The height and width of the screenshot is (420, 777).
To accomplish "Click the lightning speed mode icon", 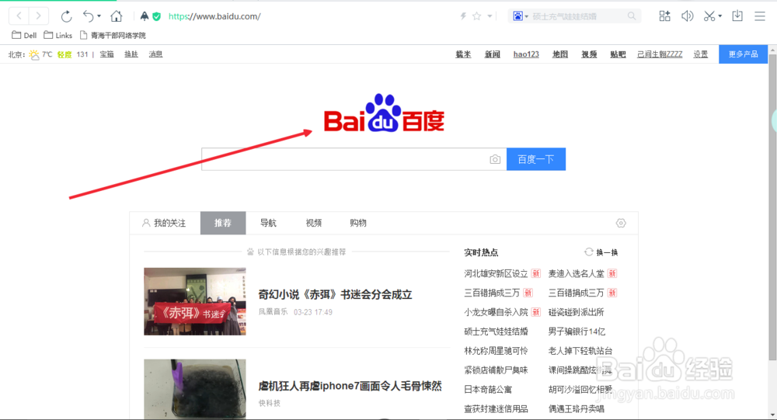I will coord(463,16).
